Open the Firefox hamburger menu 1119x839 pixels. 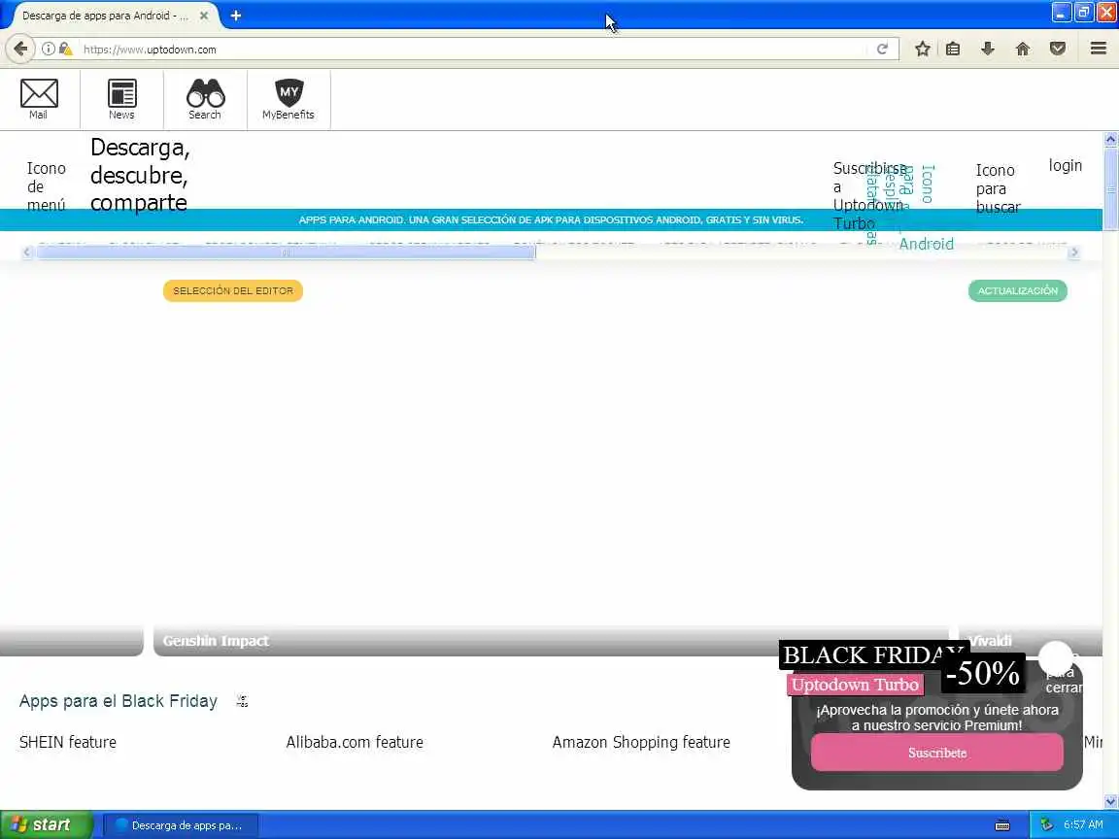[x=1099, y=49]
